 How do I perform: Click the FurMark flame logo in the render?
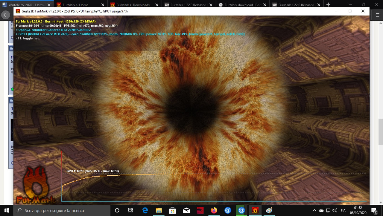tap(36, 186)
